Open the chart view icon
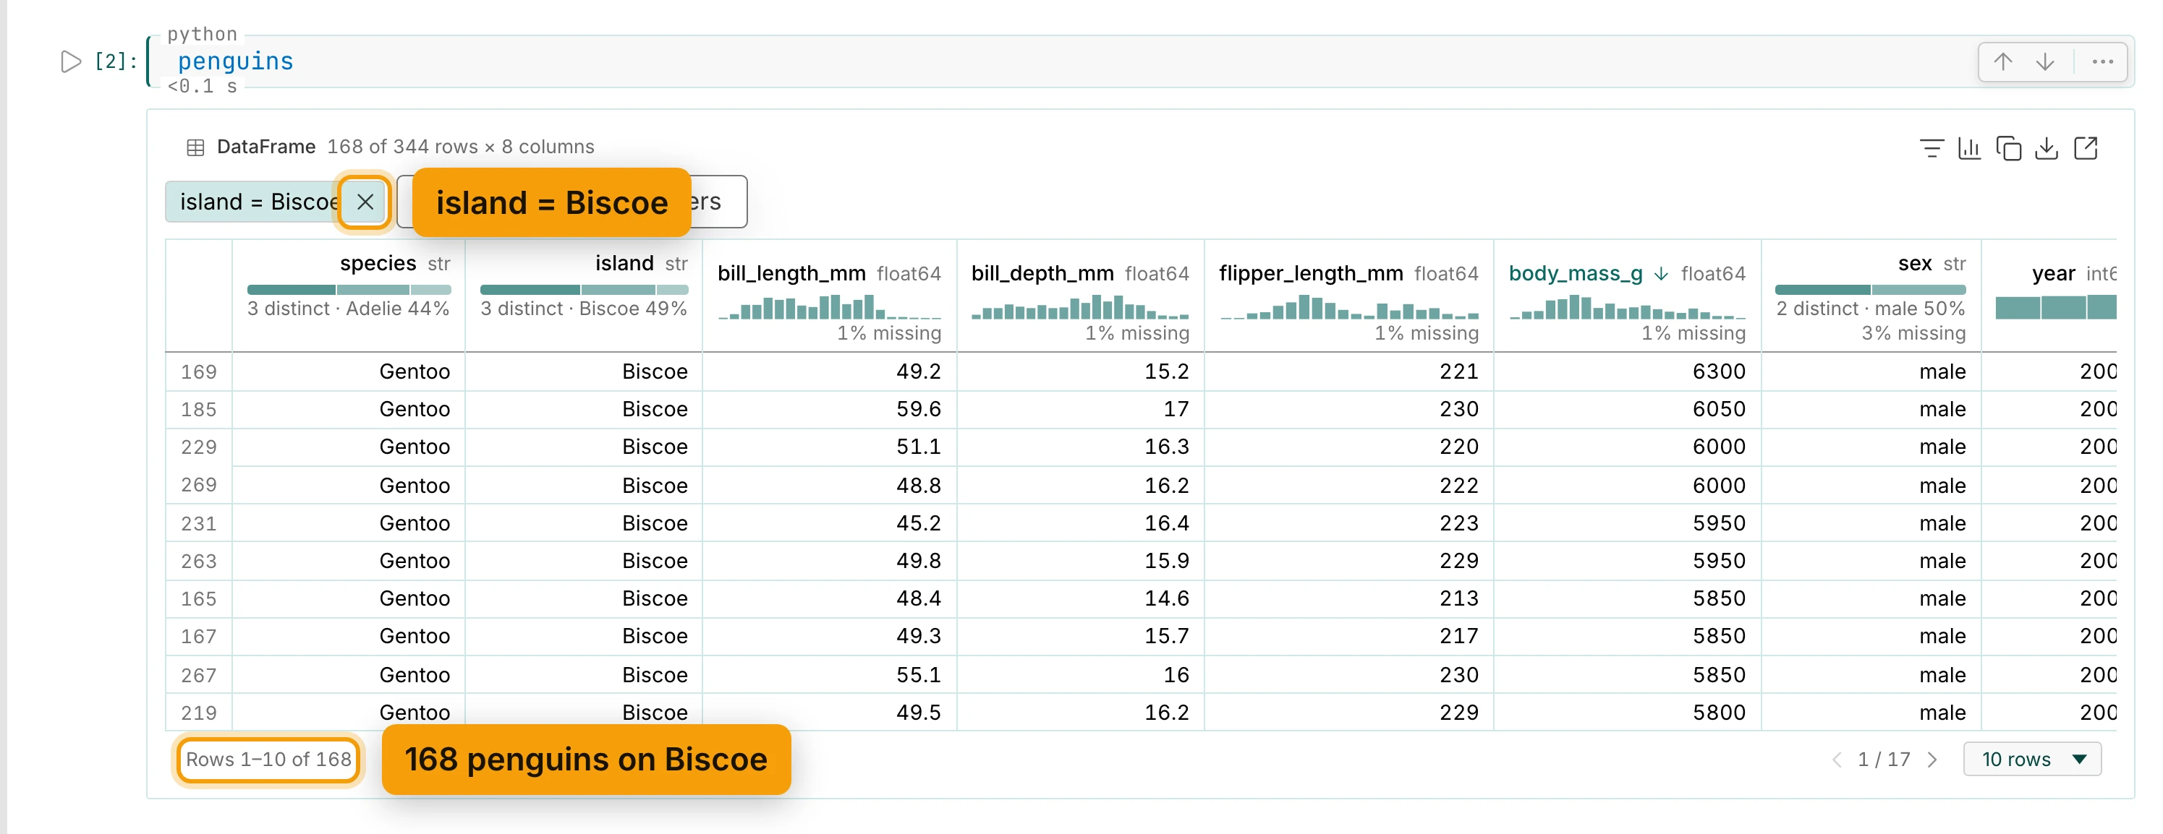 [1969, 148]
